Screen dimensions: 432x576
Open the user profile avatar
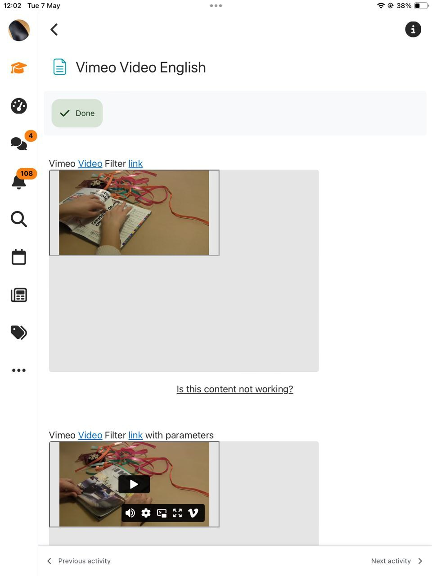(x=19, y=30)
